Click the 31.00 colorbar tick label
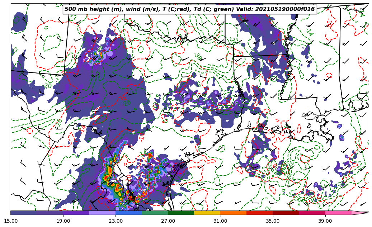This screenshot has height=227, width=372. tap(220, 221)
